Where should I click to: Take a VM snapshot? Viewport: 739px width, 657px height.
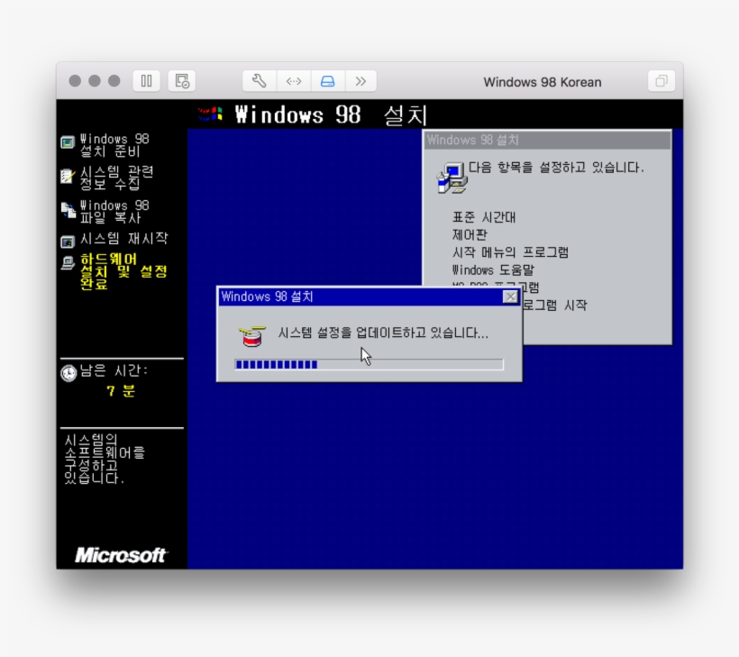[x=182, y=81]
